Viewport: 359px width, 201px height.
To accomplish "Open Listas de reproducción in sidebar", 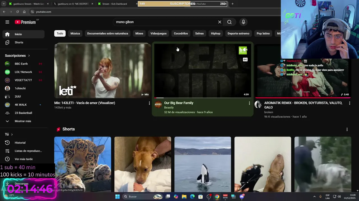I will coord(24,151).
